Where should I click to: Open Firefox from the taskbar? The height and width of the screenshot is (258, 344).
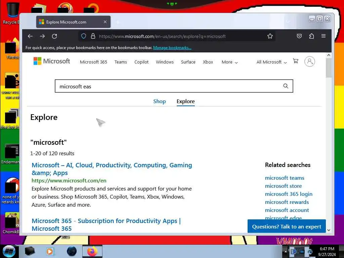click(92, 251)
